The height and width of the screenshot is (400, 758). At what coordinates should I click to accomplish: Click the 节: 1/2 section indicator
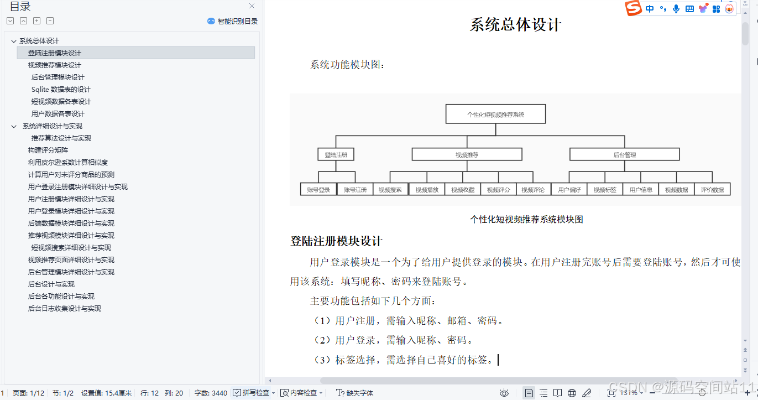point(63,393)
